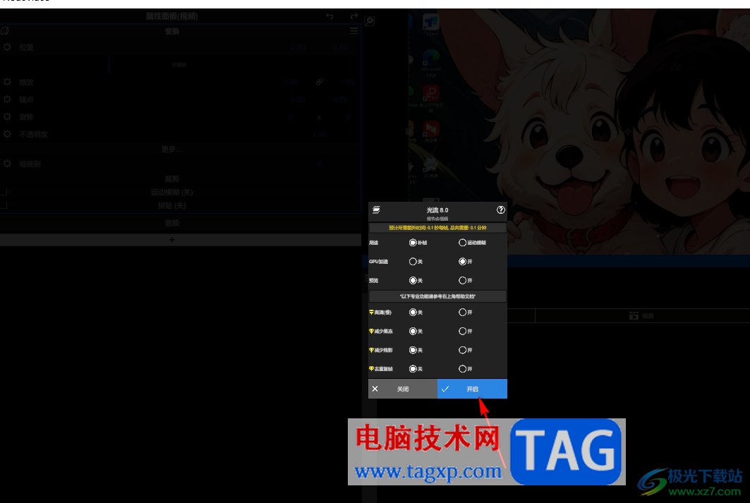The height and width of the screenshot is (503, 750).
Task: Click the blue 开启 button
Action: tap(472, 389)
